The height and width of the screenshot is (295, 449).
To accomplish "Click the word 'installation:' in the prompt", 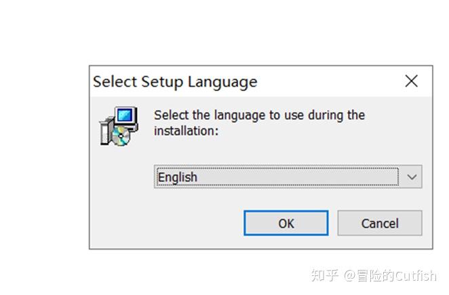I will [187, 131].
